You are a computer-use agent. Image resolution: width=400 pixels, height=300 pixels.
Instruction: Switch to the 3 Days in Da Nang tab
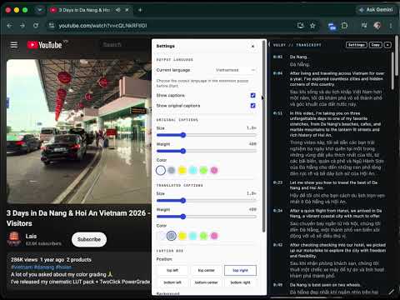83,10
